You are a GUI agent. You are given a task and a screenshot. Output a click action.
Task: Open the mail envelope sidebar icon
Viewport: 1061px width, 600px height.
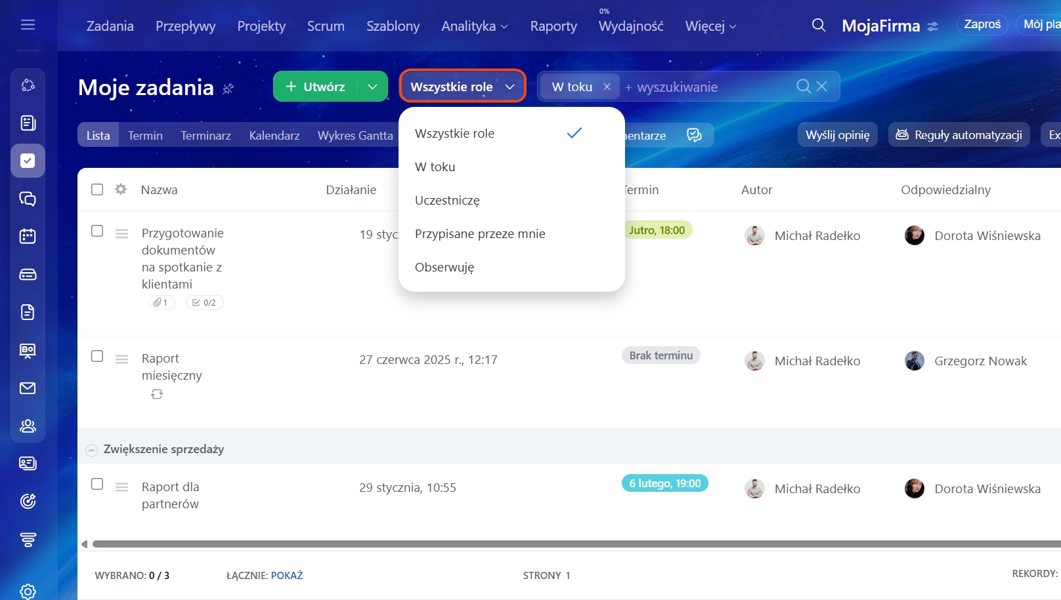pyautogui.click(x=28, y=388)
